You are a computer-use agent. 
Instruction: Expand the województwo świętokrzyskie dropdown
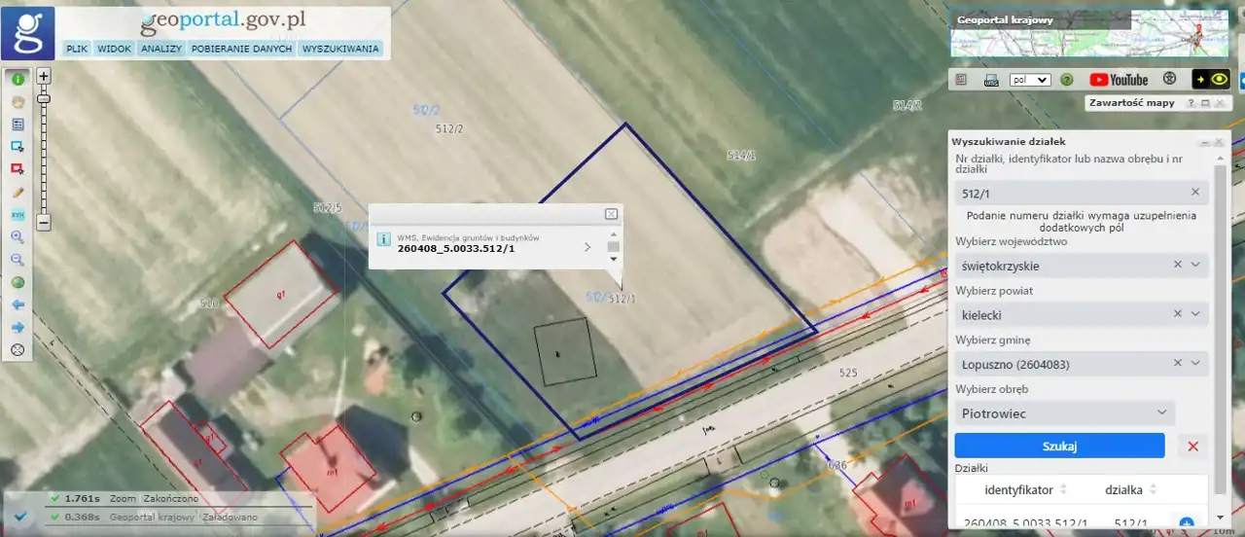point(1195,265)
